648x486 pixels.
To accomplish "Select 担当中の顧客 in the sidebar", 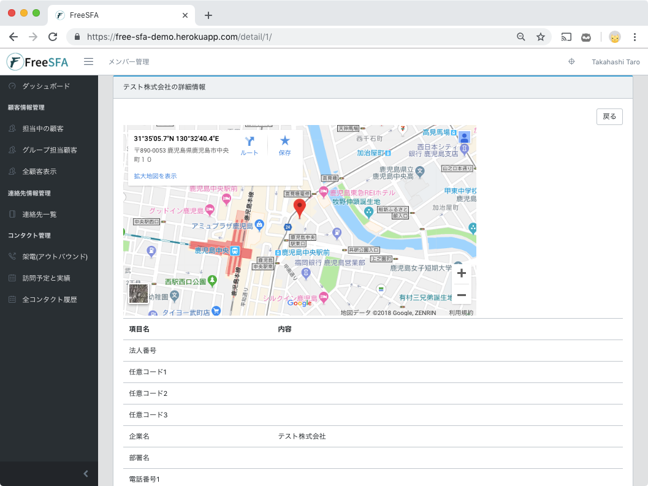I will [43, 129].
